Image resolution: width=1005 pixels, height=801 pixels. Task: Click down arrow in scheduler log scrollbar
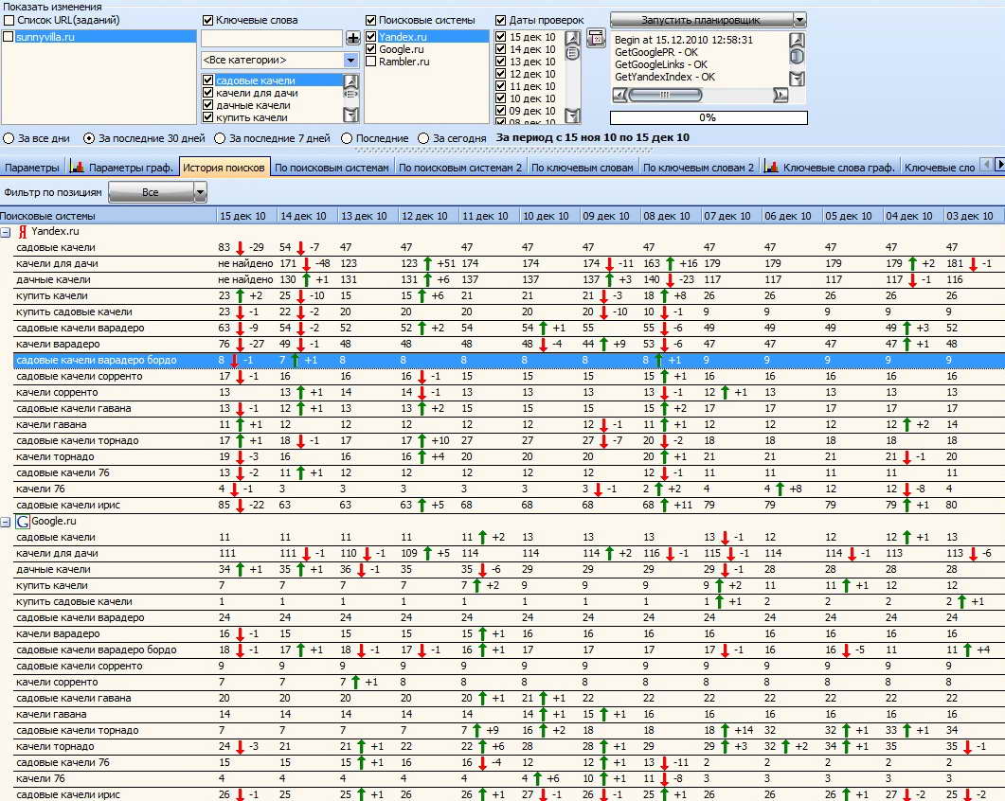(x=797, y=79)
